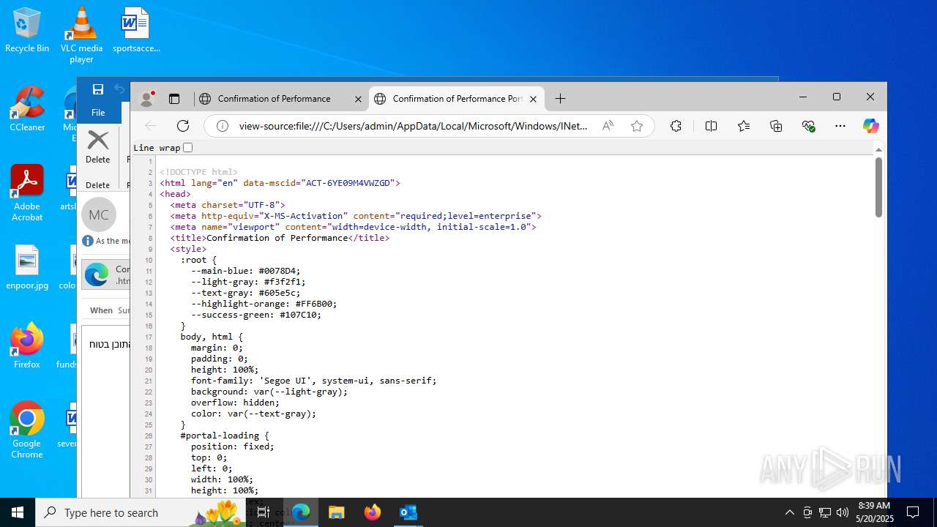
Task: Click the MC sender avatar in Outlook
Action: coord(99,214)
